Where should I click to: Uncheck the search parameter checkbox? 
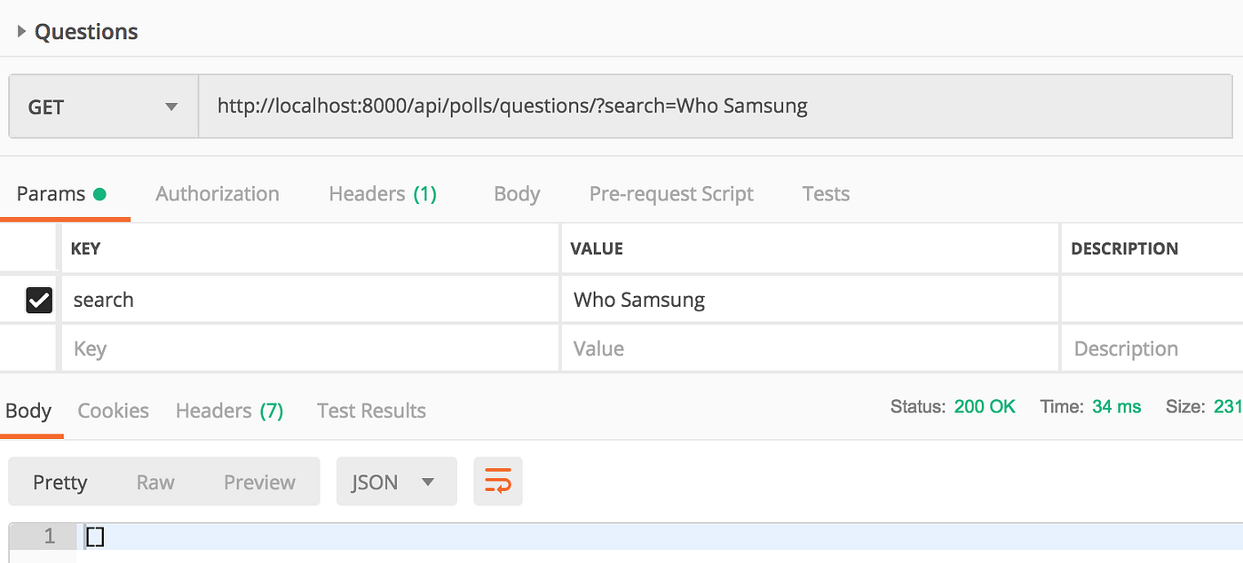39,300
